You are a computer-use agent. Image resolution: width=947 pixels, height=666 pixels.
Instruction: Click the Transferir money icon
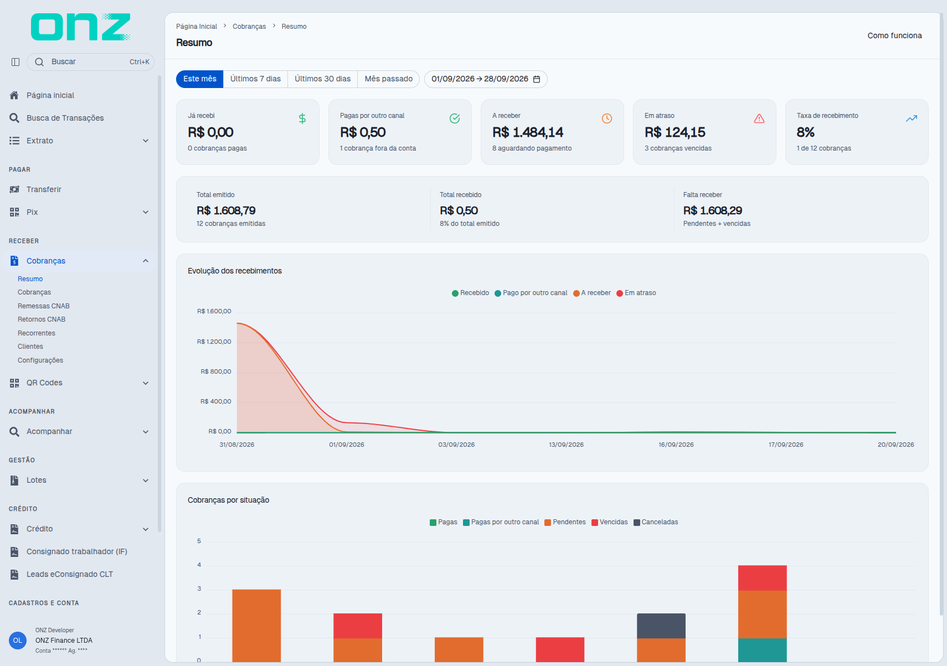pyautogui.click(x=14, y=189)
